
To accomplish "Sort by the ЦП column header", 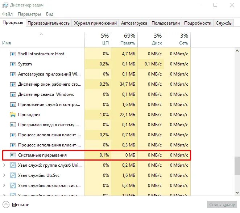I will pos(98,39).
